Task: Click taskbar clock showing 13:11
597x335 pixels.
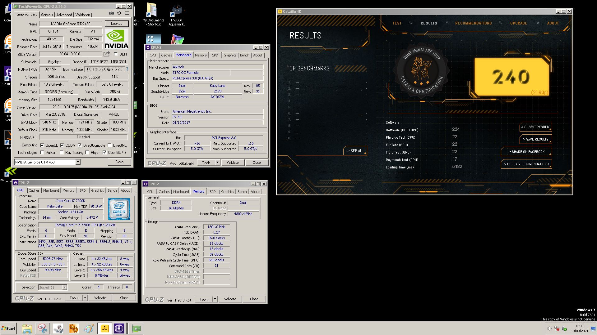Action: (579, 328)
